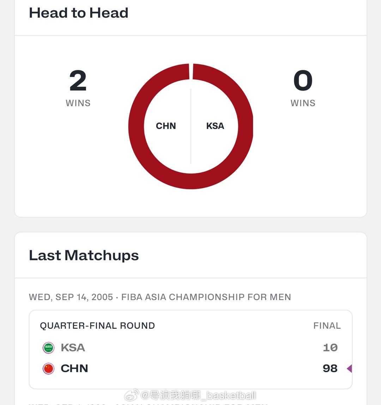Click the purple winner arrow marker
The image size is (381, 405).
[349, 369]
